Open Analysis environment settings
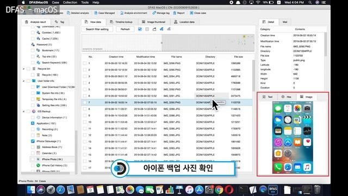This screenshot has width=348, height=196. tap(134, 13)
